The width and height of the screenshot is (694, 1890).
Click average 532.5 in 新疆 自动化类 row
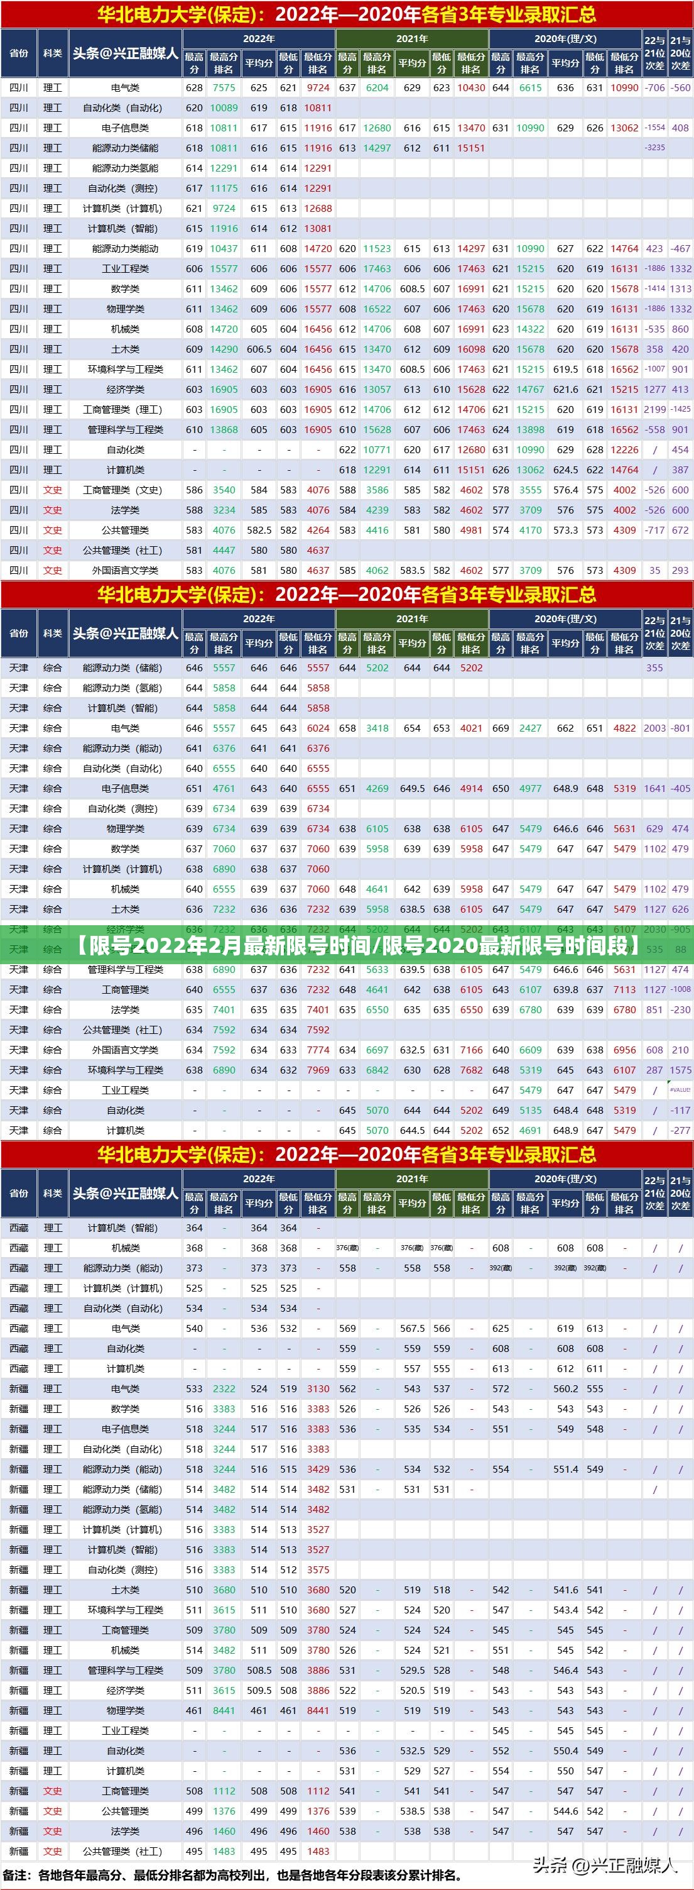pyautogui.click(x=412, y=1751)
